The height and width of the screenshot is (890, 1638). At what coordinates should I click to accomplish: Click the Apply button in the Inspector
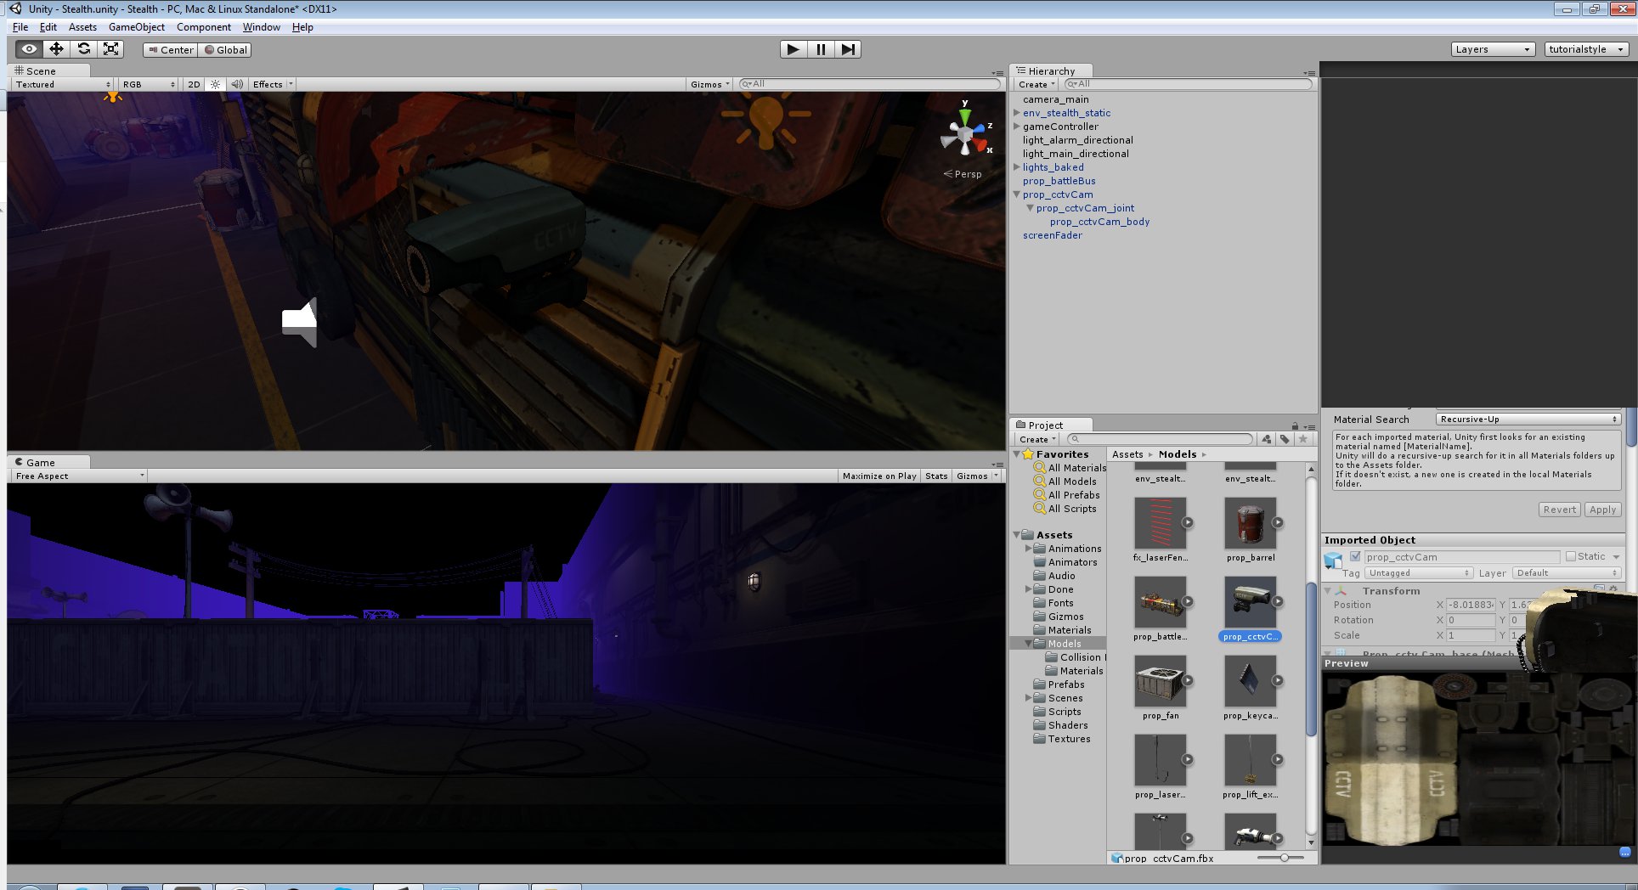click(1602, 509)
